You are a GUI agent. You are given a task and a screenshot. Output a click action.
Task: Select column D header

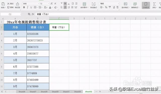pos(74,18)
